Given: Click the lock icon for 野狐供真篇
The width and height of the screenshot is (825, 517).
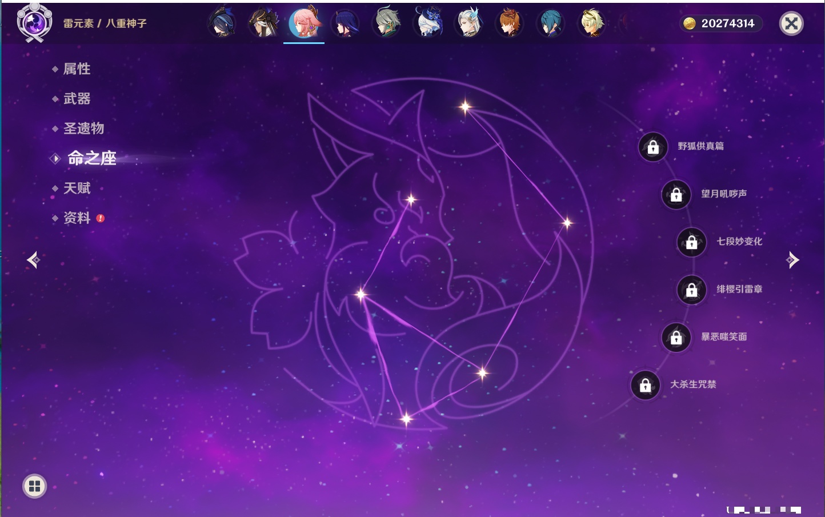Looking at the screenshot, I should pyautogui.click(x=653, y=147).
